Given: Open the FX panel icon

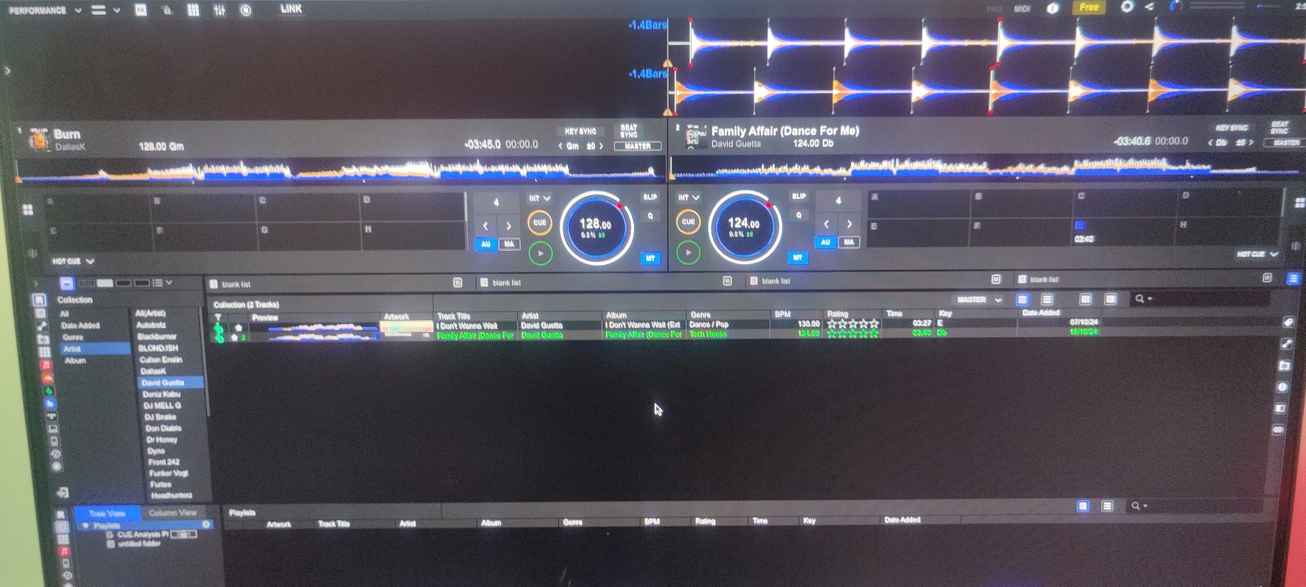Looking at the screenshot, I should 141,10.
